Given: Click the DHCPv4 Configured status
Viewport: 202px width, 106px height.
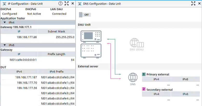Looking at the screenshot, I should (x=10, y=14).
